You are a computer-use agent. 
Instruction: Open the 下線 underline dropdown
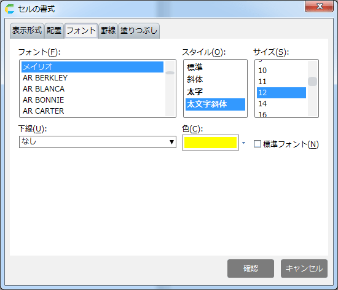tap(98, 142)
